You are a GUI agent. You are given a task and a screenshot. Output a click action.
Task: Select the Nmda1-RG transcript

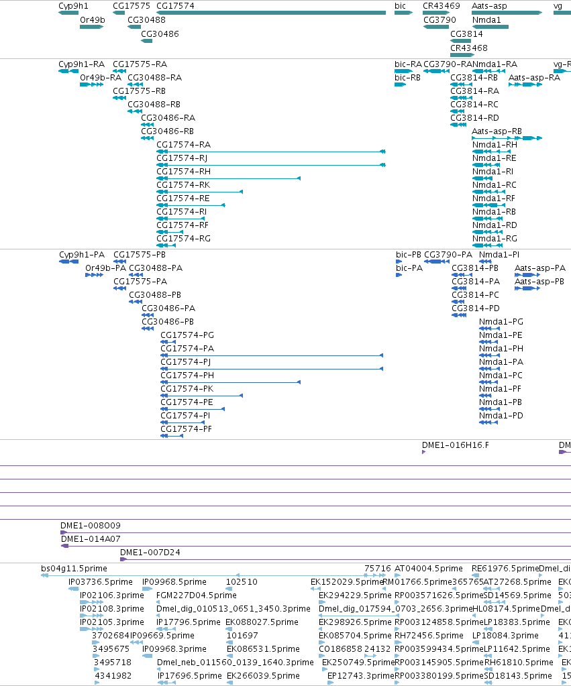tap(486, 245)
